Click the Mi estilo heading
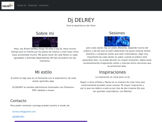Viewport: 162px width, 122px height. pyautogui.click(x=43, y=72)
